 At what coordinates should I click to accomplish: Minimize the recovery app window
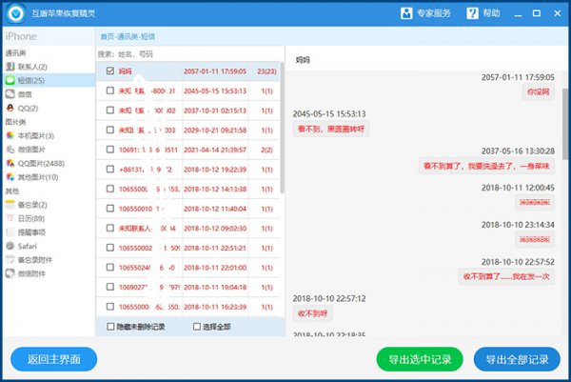point(519,14)
